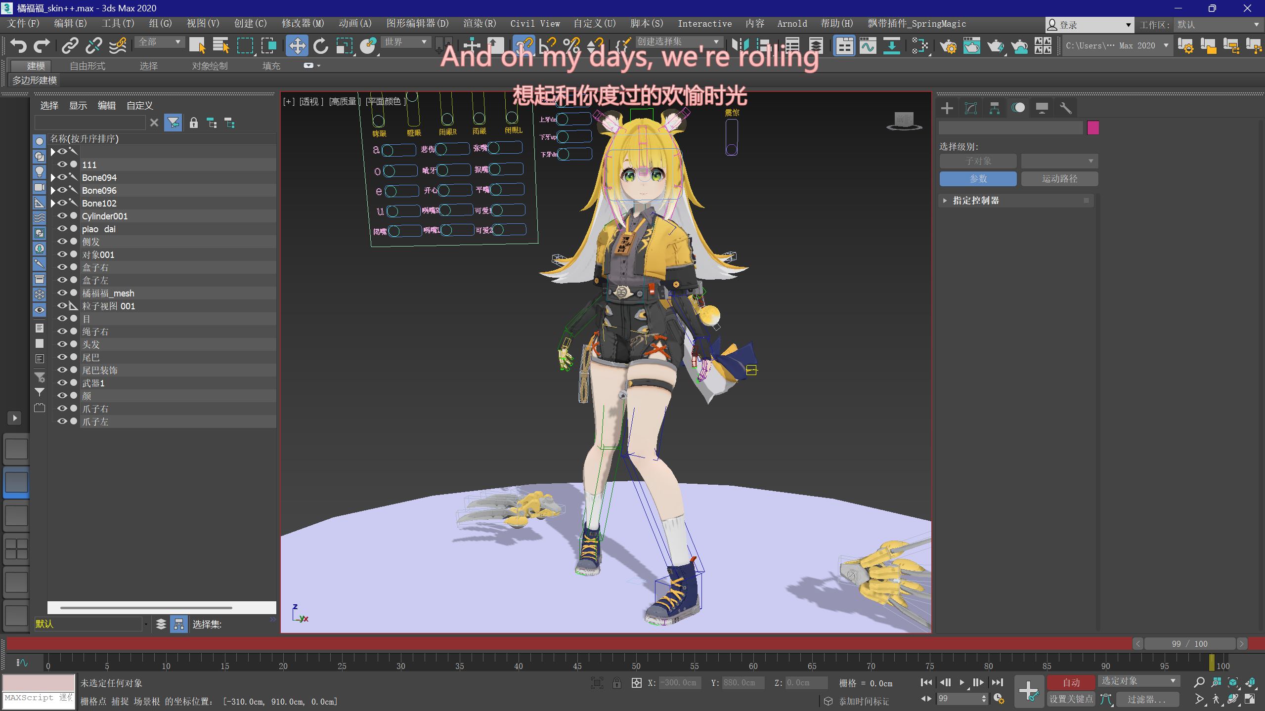
Task: Toggle the selection lock icon in status bar
Action: [616, 683]
